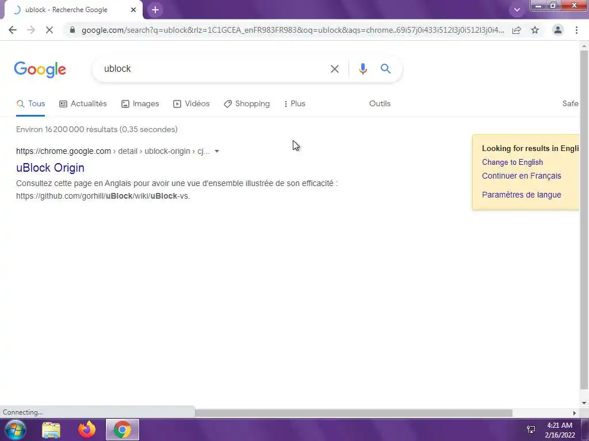Click the horizontal scrollbar right arrow
This screenshot has height=441, width=589.
[575, 413]
